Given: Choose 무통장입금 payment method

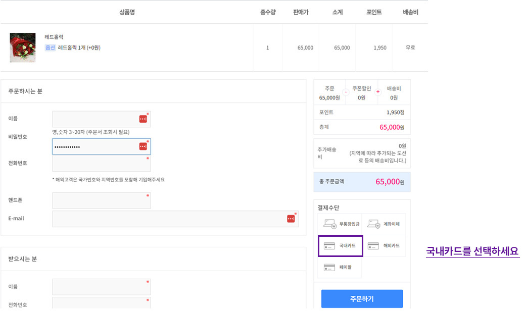Looking at the screenshot, I should (340, 224).
